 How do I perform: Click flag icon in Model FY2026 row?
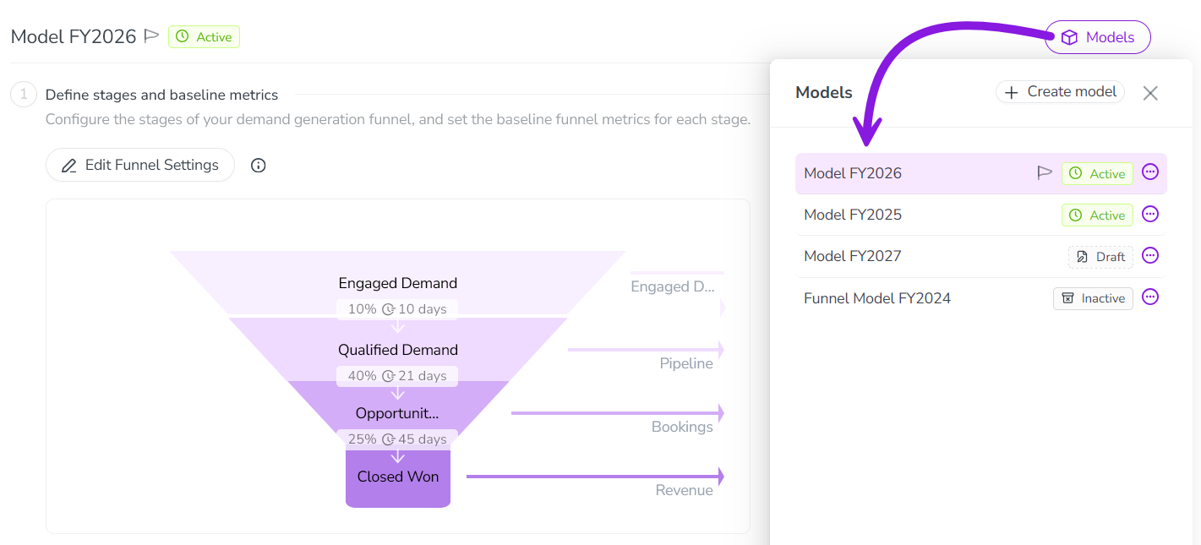[1045, 173]
